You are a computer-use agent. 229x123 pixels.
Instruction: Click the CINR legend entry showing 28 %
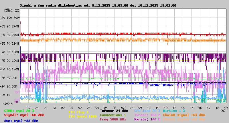[x=19, y=110]
